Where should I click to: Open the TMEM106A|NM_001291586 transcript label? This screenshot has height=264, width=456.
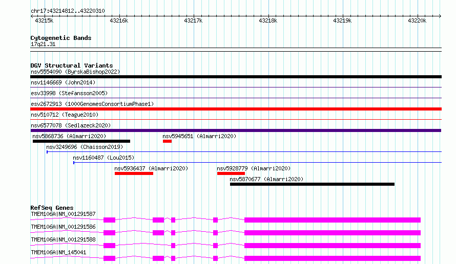63,227
